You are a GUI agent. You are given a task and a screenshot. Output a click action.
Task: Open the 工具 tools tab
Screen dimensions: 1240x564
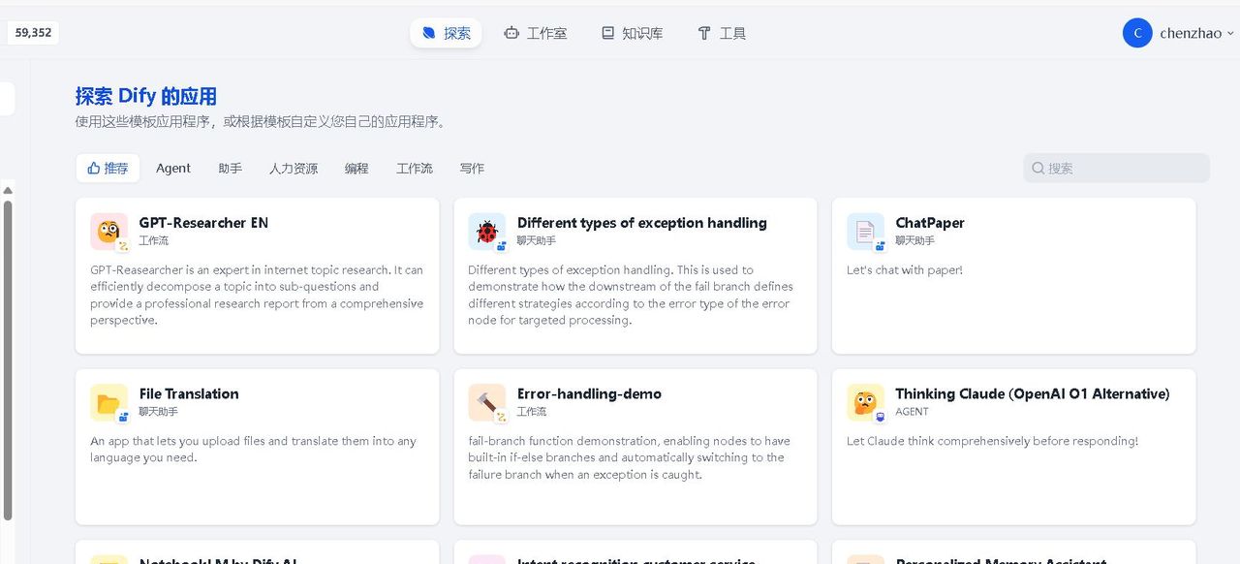click(722, 33)
